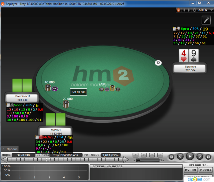
Task: Click the left arrow of hand timeline
Action: coord(4,159)
